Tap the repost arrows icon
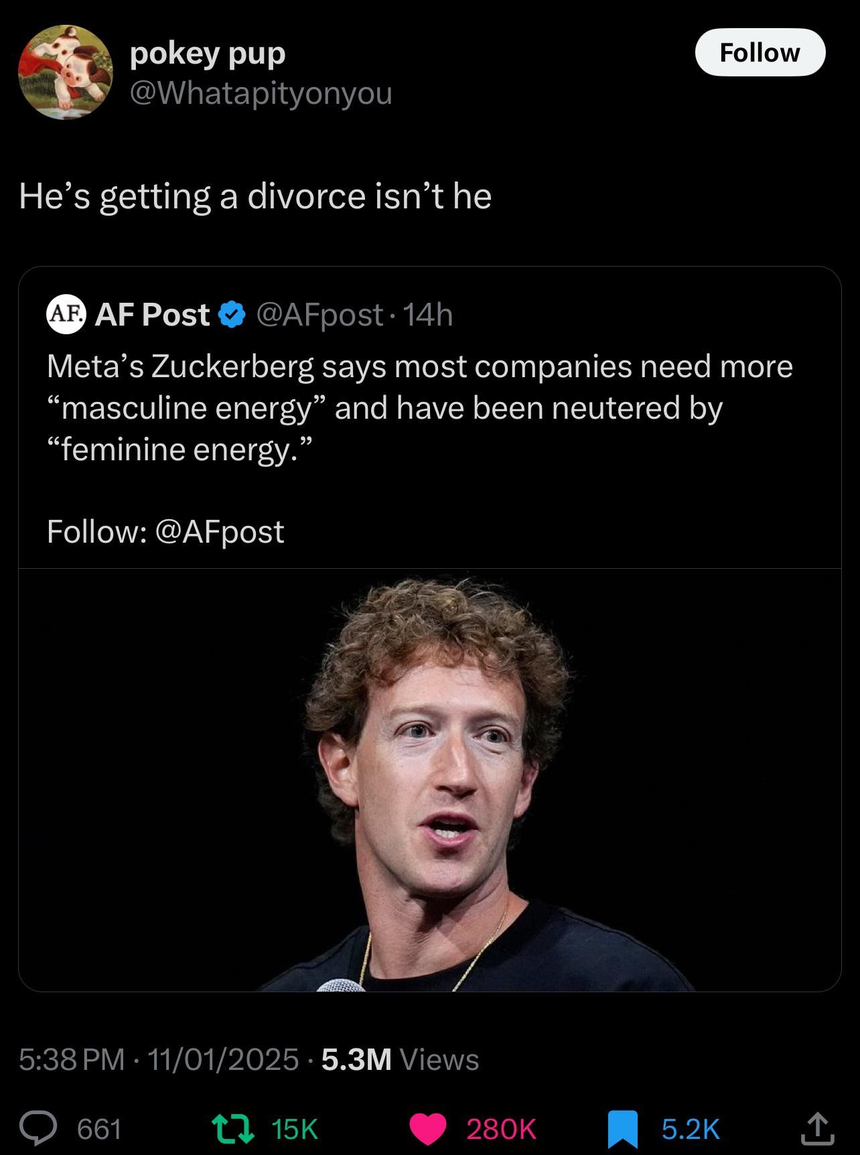Screen dimensions: 860x1155 coord(232,1129)
